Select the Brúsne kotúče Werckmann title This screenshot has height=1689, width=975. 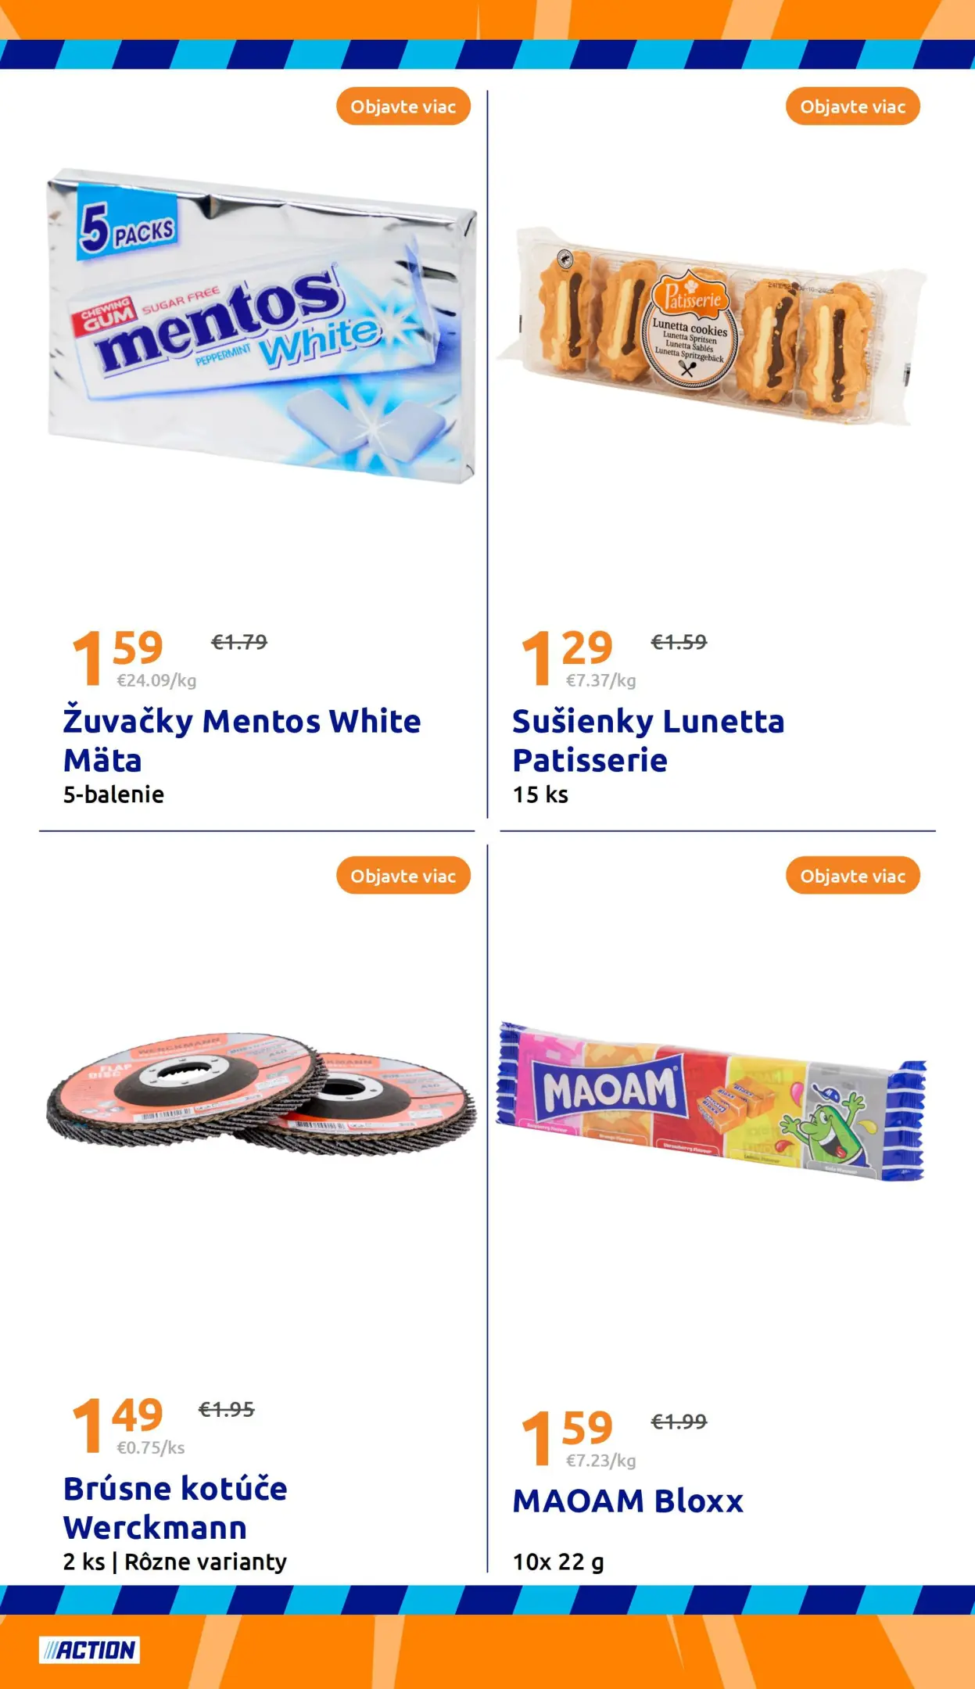coord(175,1508)
